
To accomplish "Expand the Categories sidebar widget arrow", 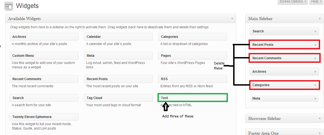I will [315, 85].
